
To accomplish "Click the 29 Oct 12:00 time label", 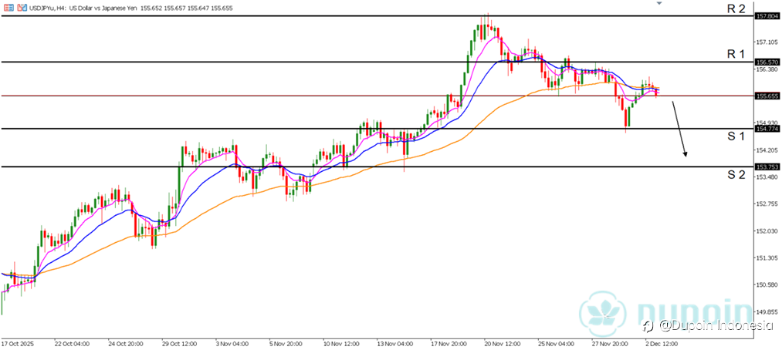I will (x=181, y=344).
